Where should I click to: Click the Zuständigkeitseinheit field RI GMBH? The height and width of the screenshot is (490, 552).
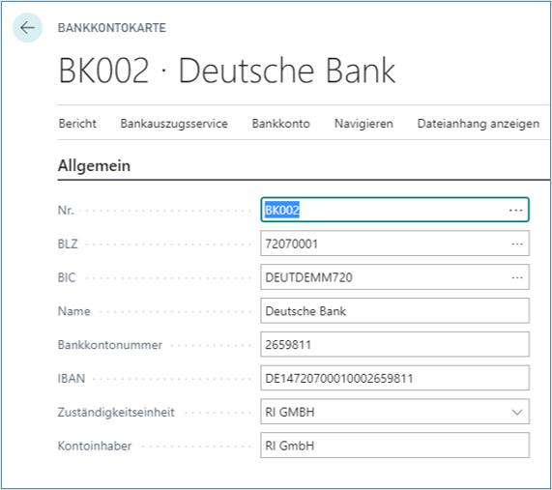(x=394, y=412)
